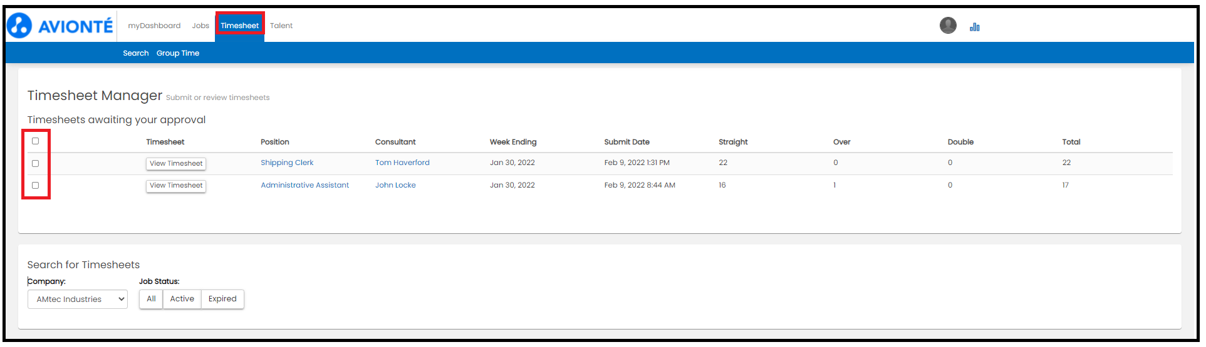Click the Avionté logo
1206x347 pixels.
pos(60,26)
